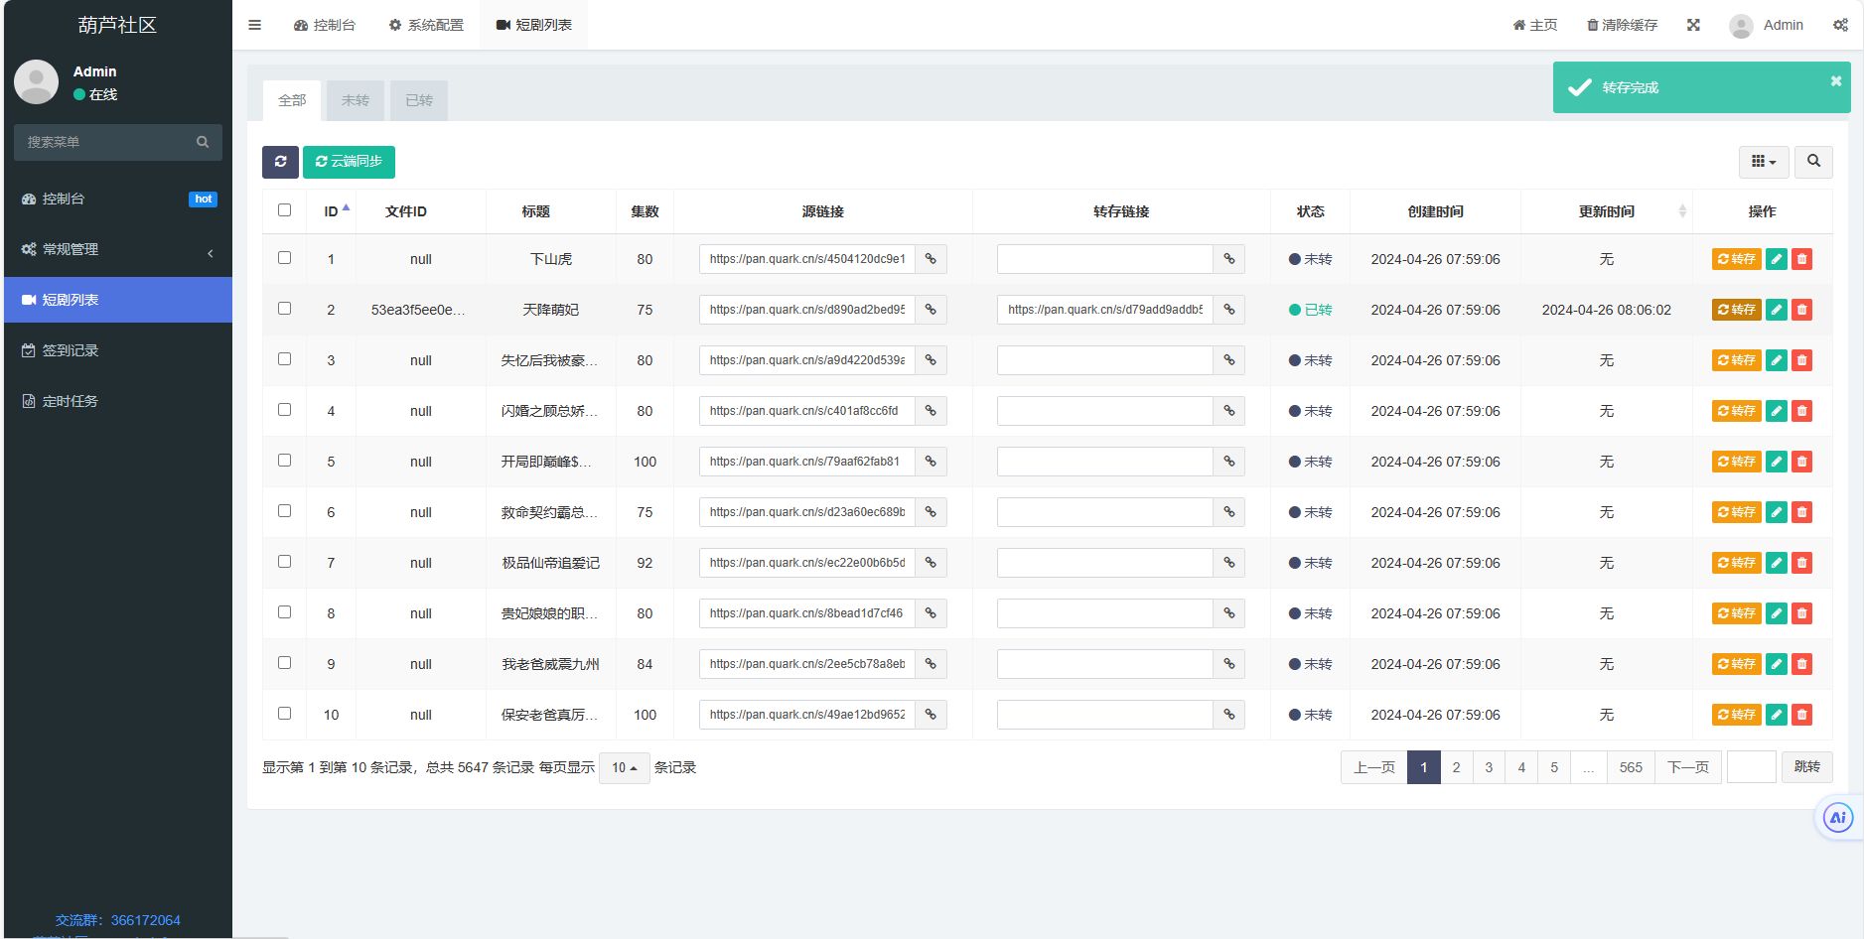Open 签到记录 in the sidebar

[x=118, y=350]
